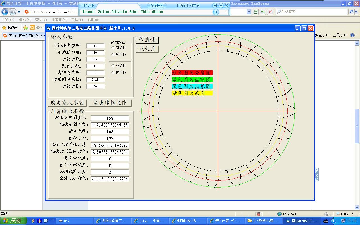The height and width of the screenshot is (225, 360).
Task: Click the compatibility view page icon
Action: coord(256,12)
